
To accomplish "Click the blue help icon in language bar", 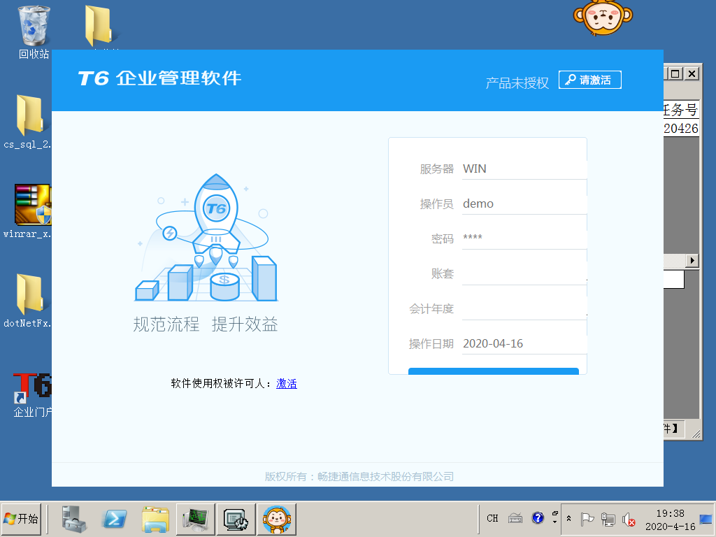I will pos(538,518).
